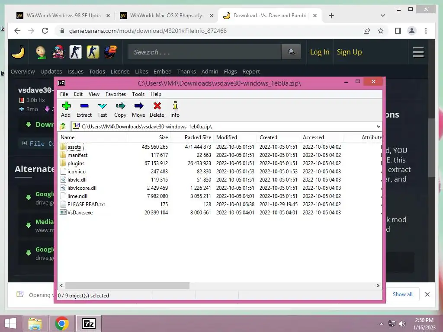Open the Windows Start button
Screen dimensions: 443x332
click(10, 323)
